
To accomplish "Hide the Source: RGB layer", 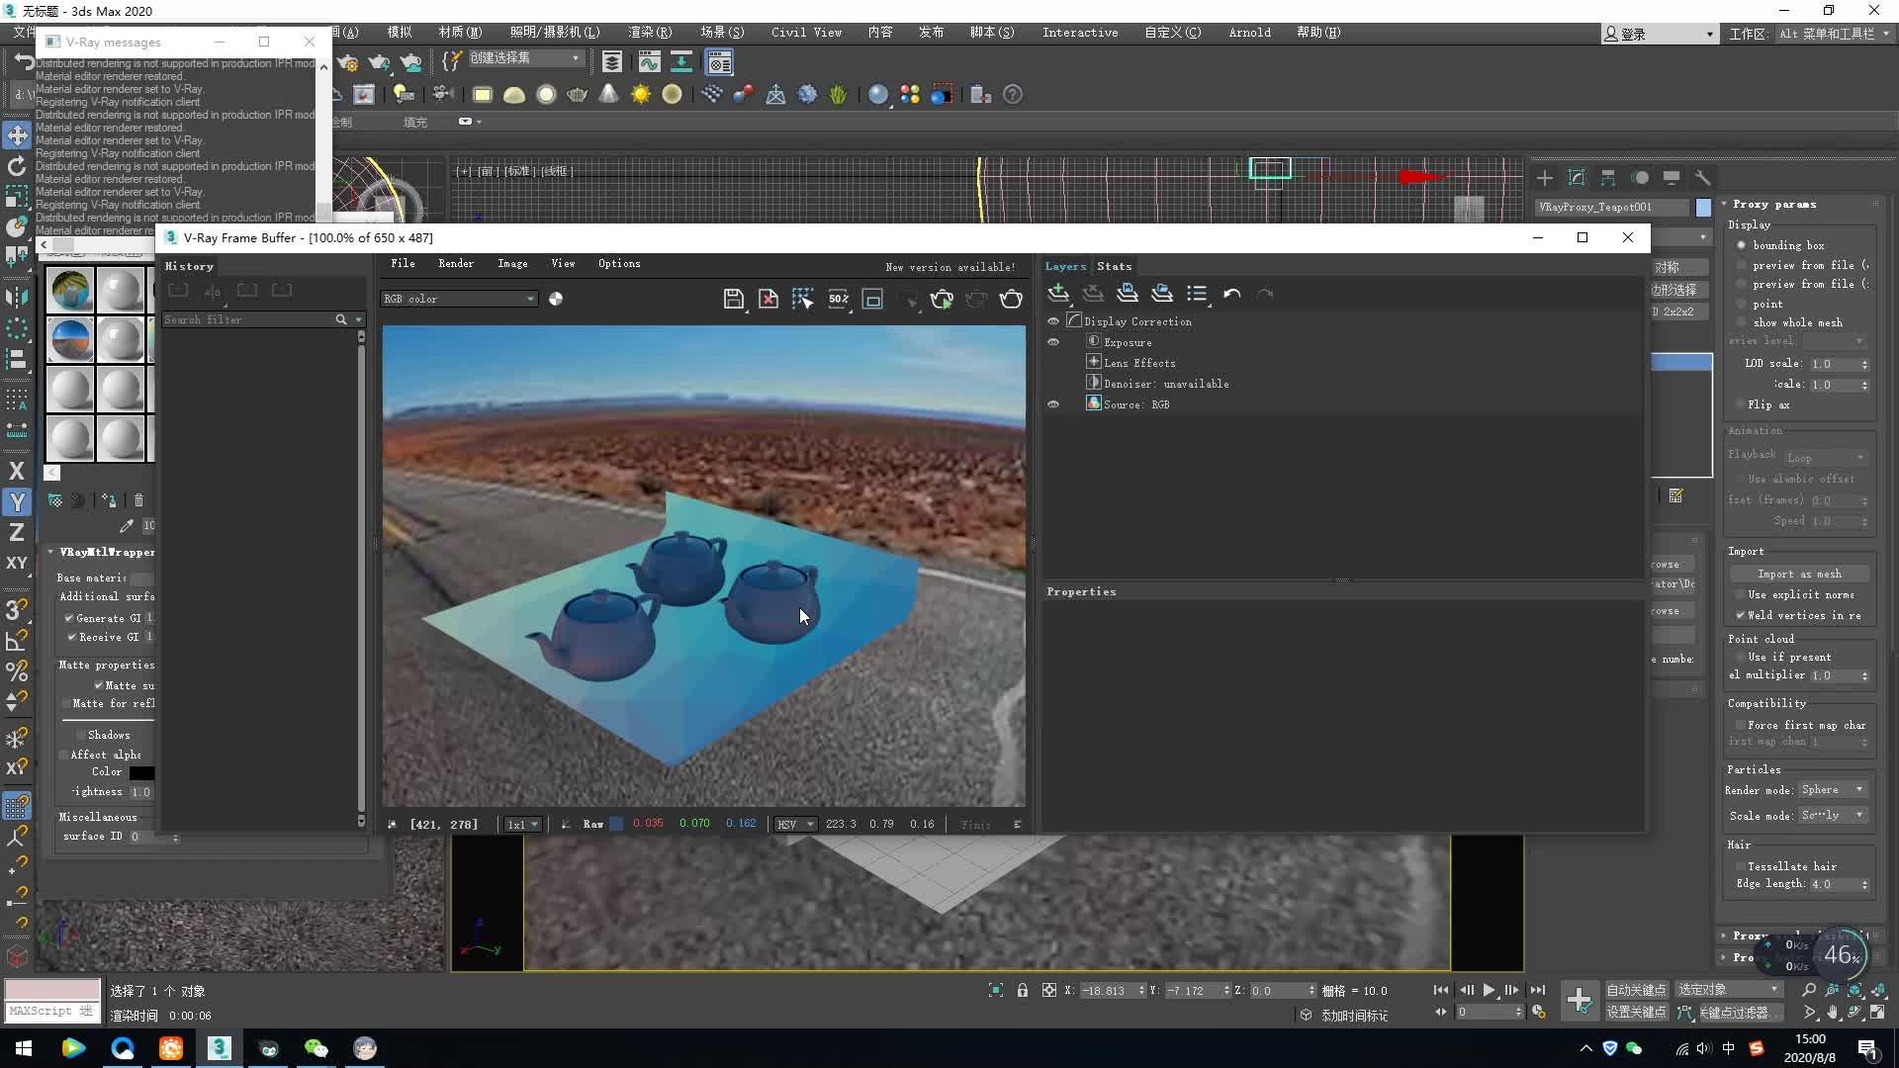I will [x=1053, y=404].
